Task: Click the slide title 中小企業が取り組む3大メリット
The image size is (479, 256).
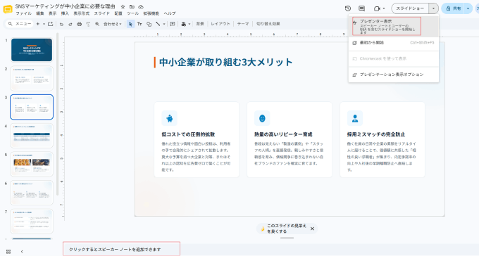Action: (225, 63)
